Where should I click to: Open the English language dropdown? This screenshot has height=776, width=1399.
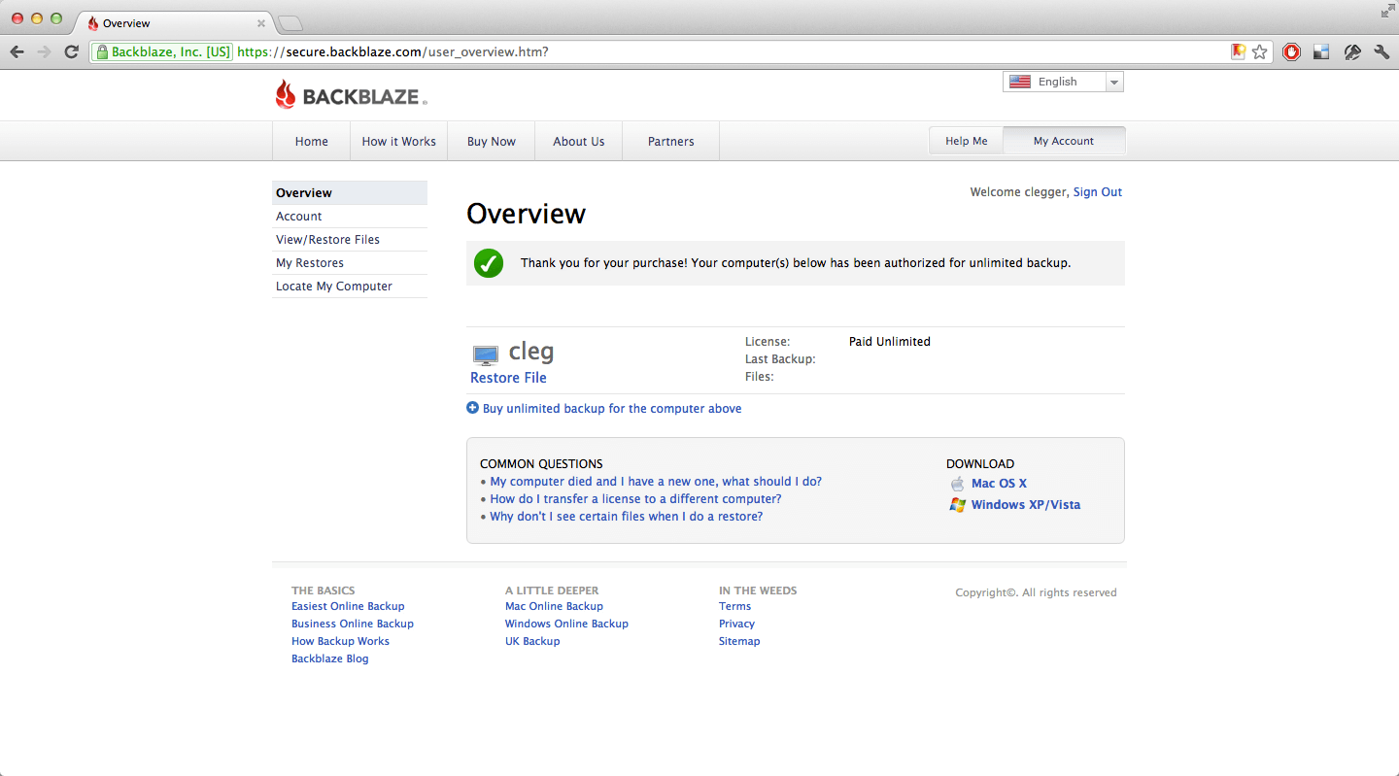1063,82
